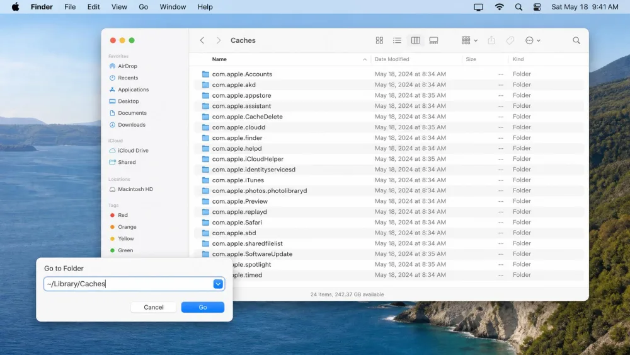Select the com.apple.iCloudHelper folder
The image size is (630, 355).
(389, 159)
